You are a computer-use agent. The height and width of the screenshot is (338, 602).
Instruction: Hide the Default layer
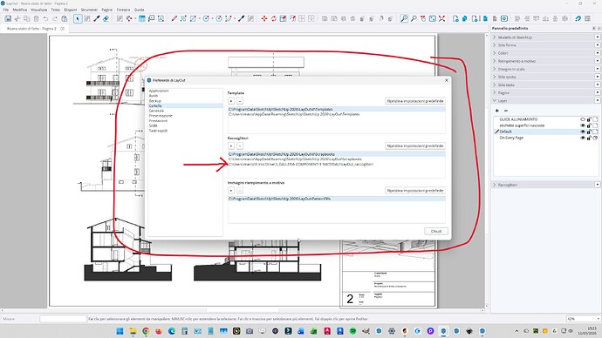point(583,132)
